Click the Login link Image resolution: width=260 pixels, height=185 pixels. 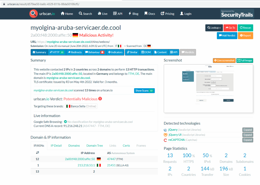186,14
